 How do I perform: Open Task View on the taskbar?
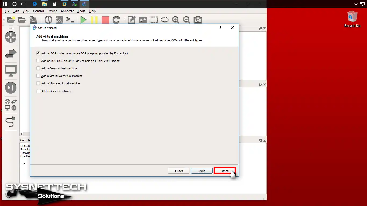(24, 4)
